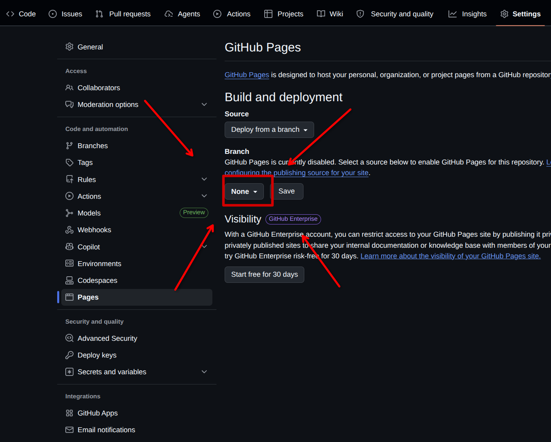Go to the Issues tab

pos(65,14)
